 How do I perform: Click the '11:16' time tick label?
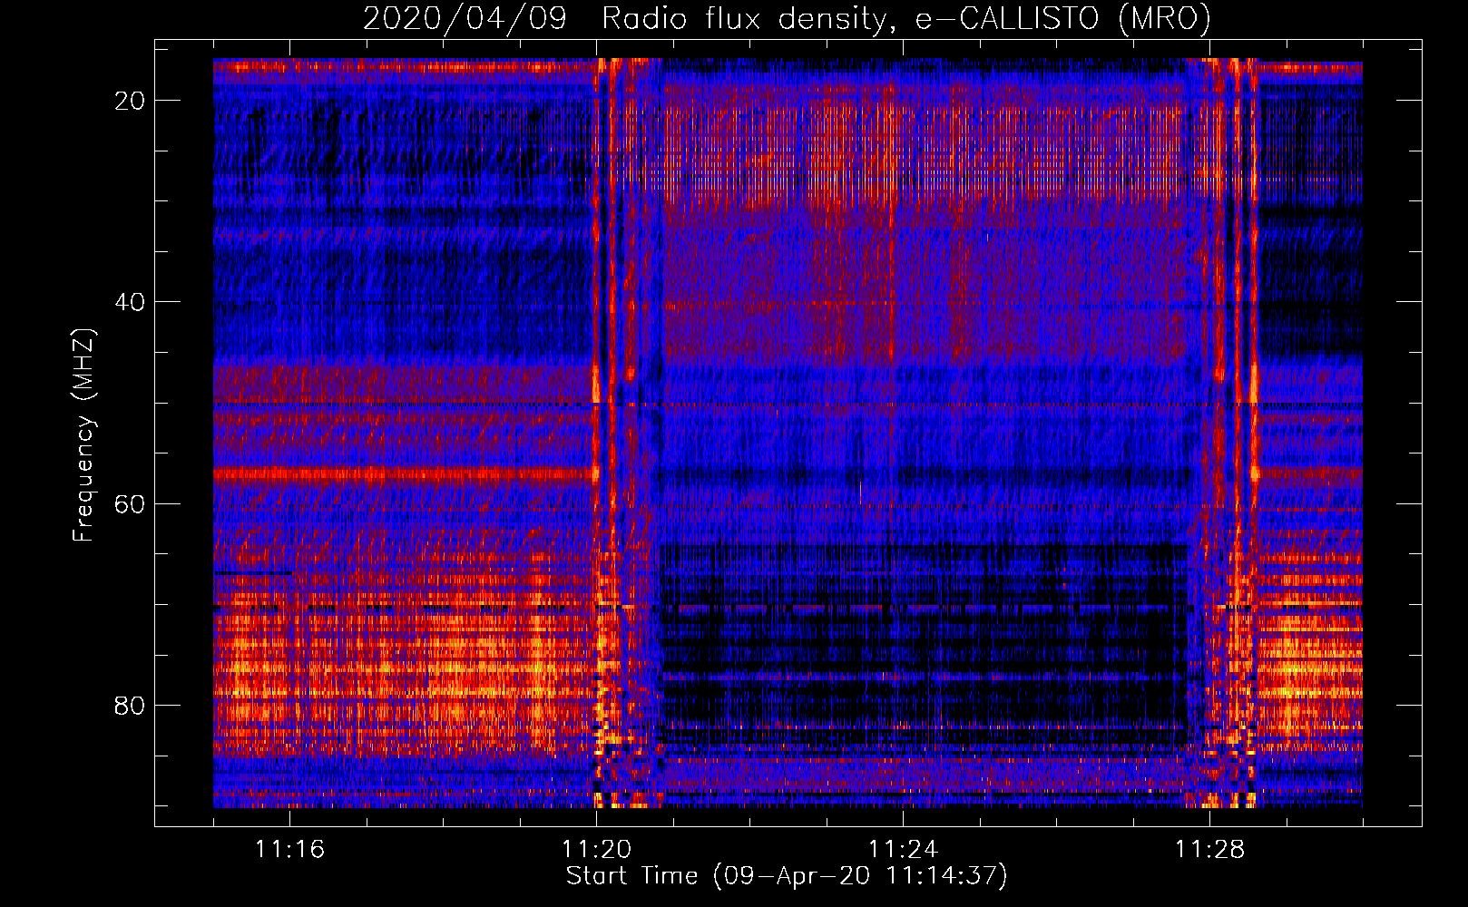289,850
